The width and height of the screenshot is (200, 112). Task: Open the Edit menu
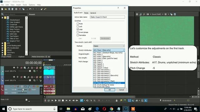[x=7, y=5]
